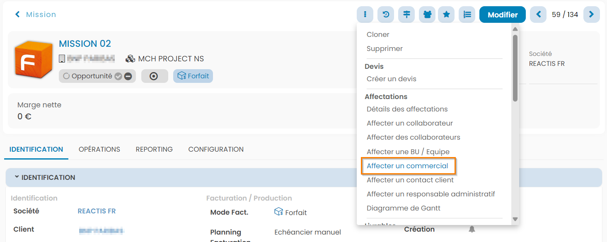This screenshot has width=607, height=242.
Task: Click the dropdown menu scrollbar thumb
Action: coord(515,68)
